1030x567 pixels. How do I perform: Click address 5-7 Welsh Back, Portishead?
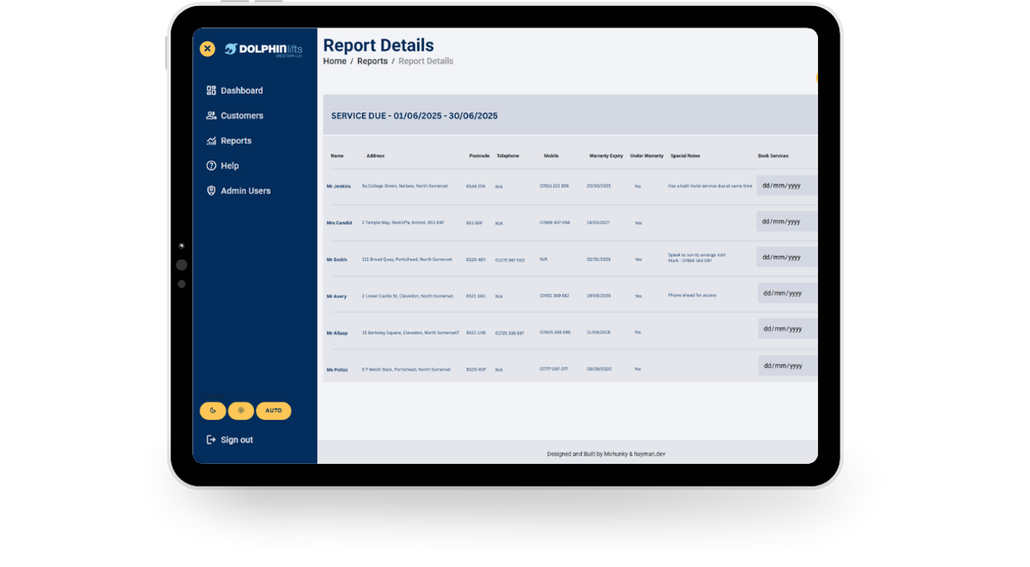[x=406, y=369]
